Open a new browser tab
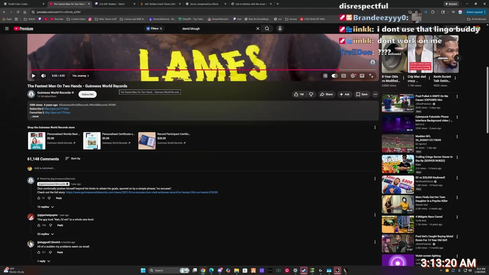489x275 pixels. click(278, 4)
